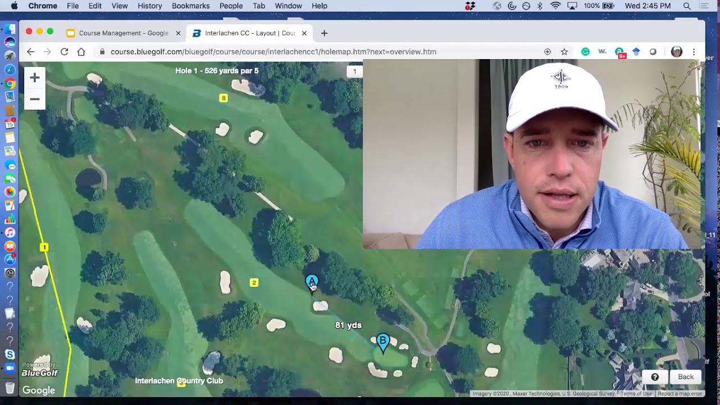Click yellow hole 2 marker
The height and width of the screenshot is (405, 720).
(254, 282)
